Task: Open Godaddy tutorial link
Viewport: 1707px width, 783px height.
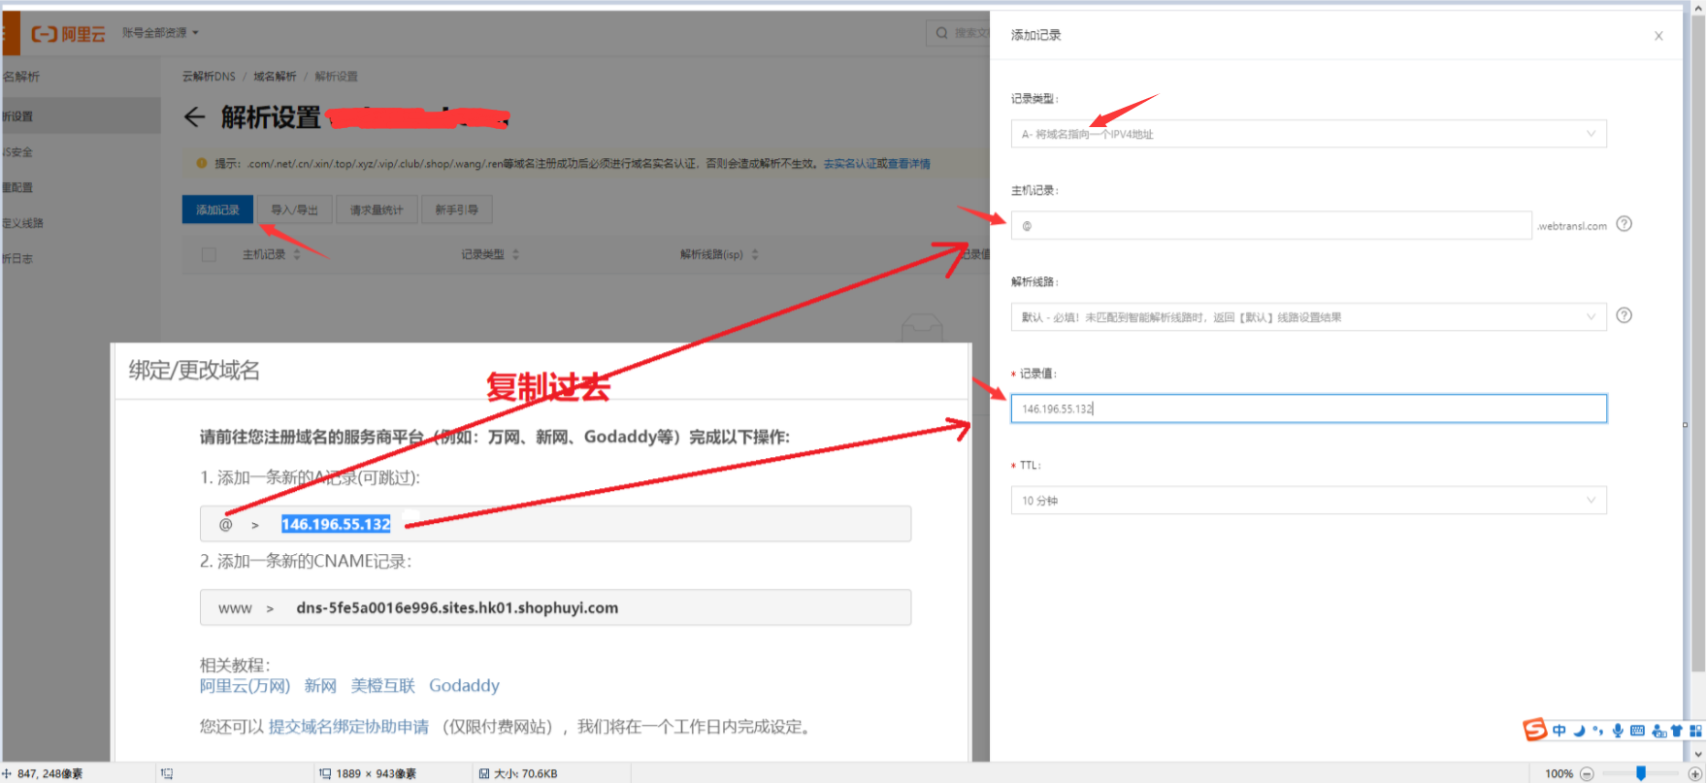Action: [x=464, y=686]
